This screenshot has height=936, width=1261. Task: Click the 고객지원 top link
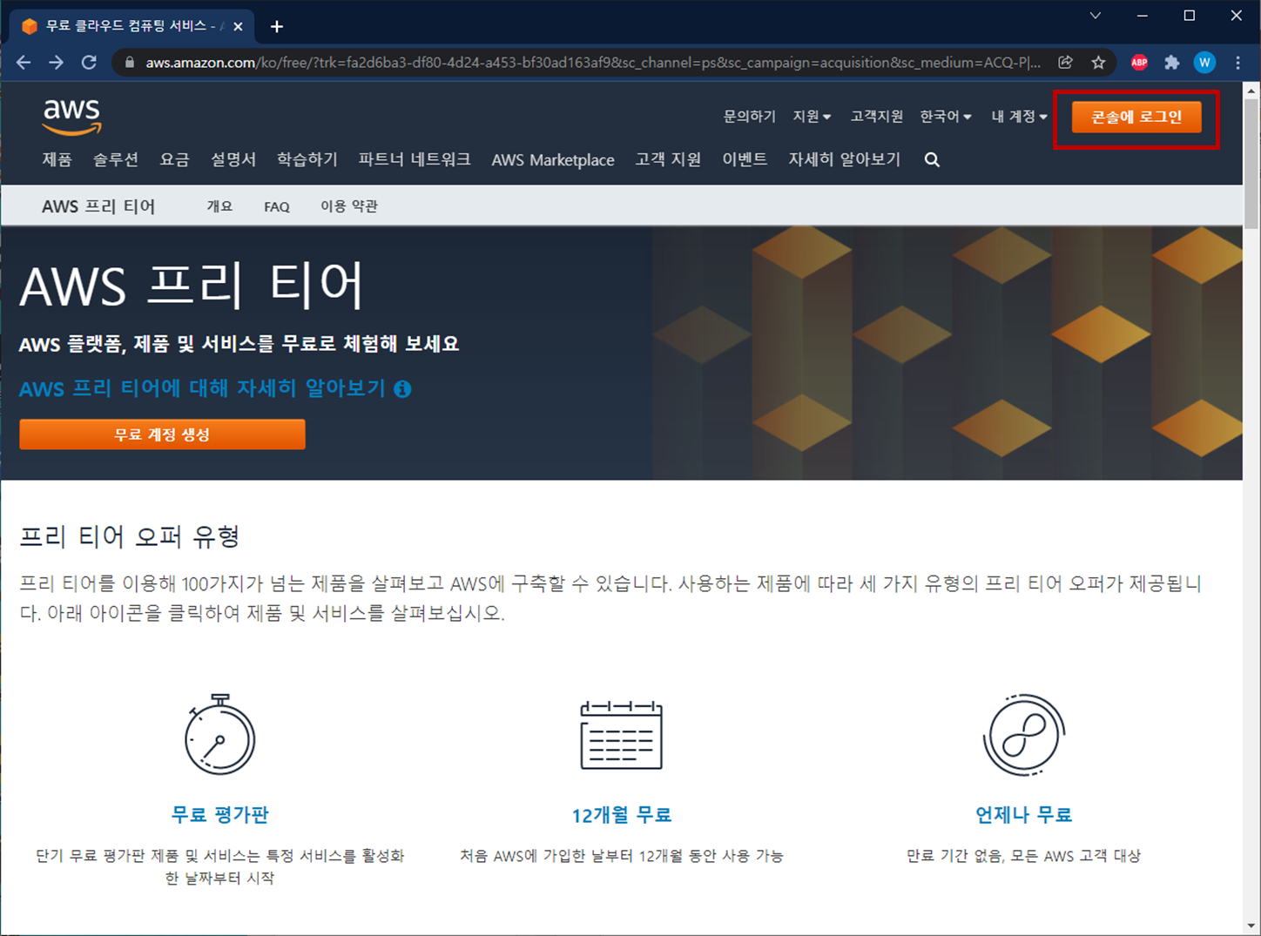(877, 117)
